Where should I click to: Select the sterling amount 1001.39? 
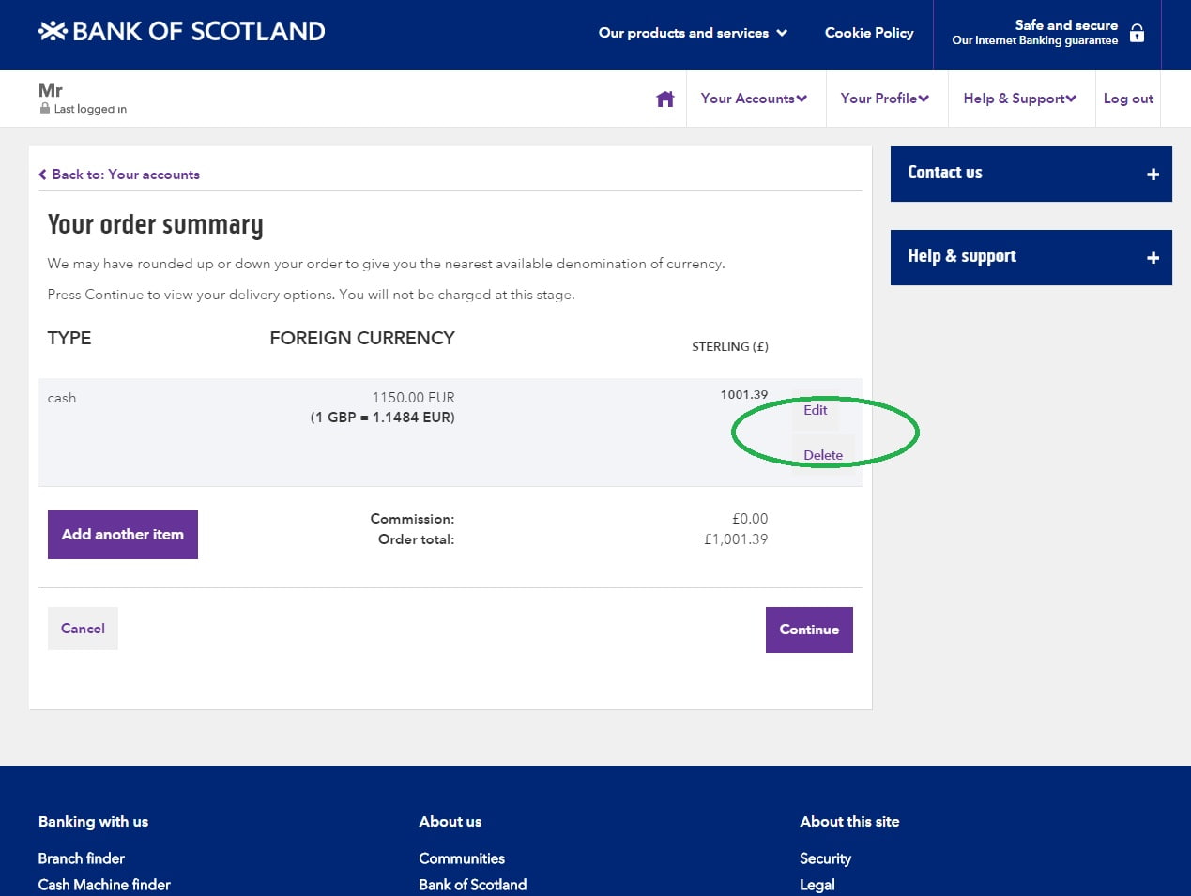(x=744, y=395)
